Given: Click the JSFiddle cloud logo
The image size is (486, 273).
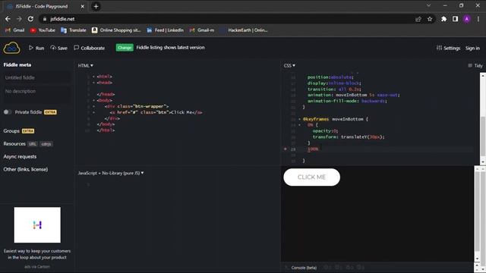Looking at the screenshot, I should click(x=12, y=48).
